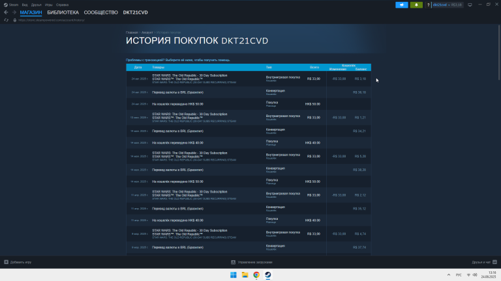Open conversion row with balance R$ 36,18

point(249,92)
